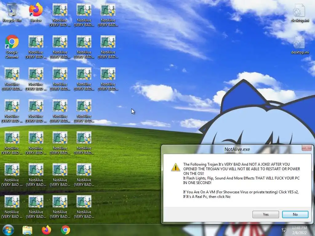Click the line starting 'It Flash Lights, Flip'
315x236 pixels.
[x=241, y=178]
